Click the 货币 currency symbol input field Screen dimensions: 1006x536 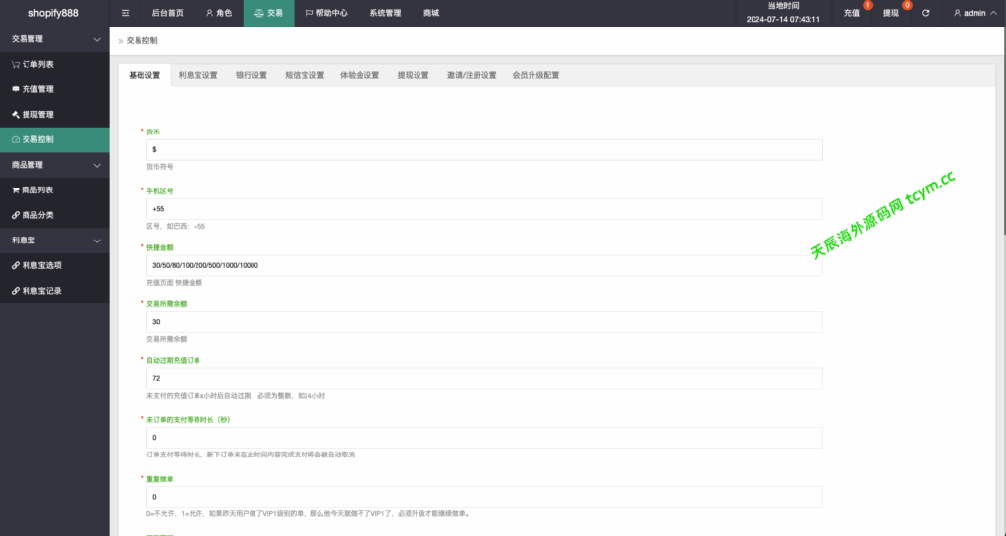(484, 149)
